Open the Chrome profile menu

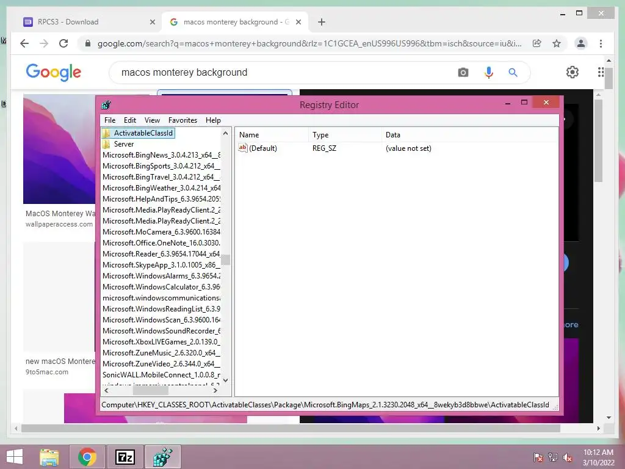click(581, 43)
